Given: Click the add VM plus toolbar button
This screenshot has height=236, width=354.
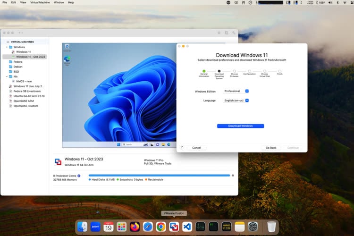Looking at the screenshot, I should tap(20, 33).
